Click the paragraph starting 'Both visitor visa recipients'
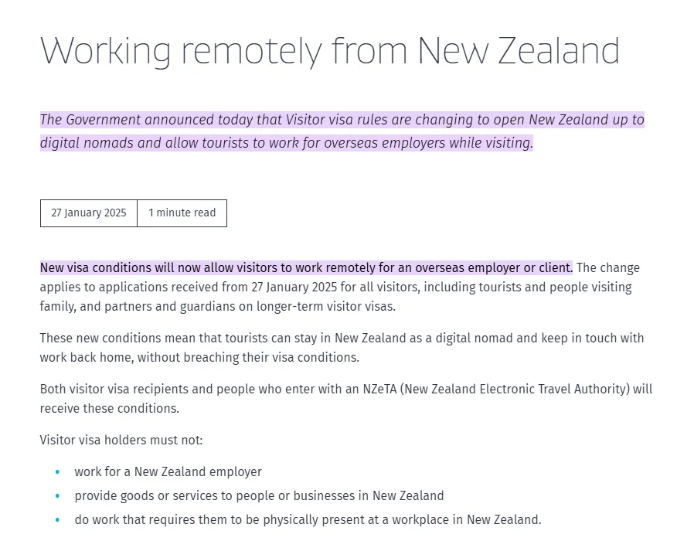 [x=346, y=399]
